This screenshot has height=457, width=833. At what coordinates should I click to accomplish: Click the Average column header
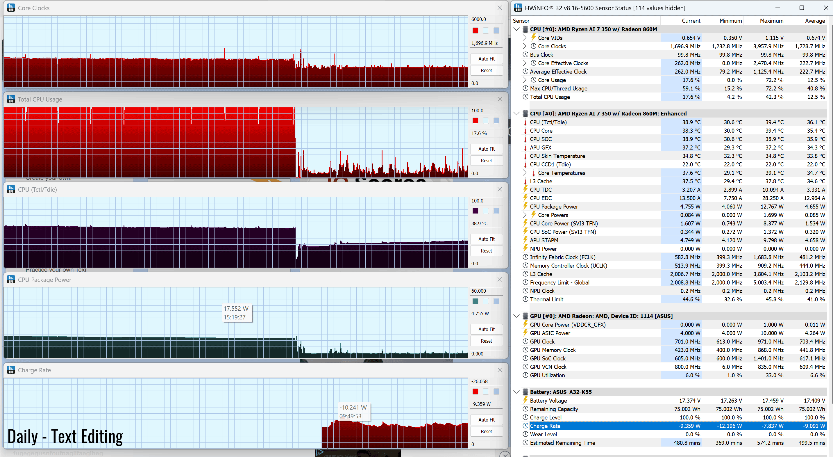pyautogui.click(x=806, y=20)
